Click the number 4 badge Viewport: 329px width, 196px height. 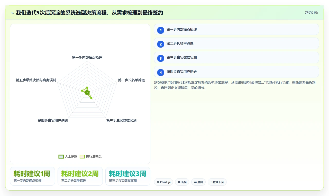point(161,73)
